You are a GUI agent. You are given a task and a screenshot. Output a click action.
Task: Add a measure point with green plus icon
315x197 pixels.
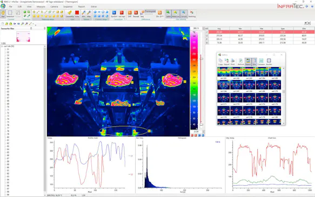(34, 12)
